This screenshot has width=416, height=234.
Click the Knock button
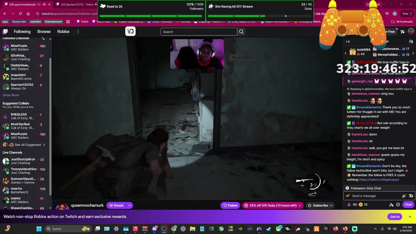[116, 205]
